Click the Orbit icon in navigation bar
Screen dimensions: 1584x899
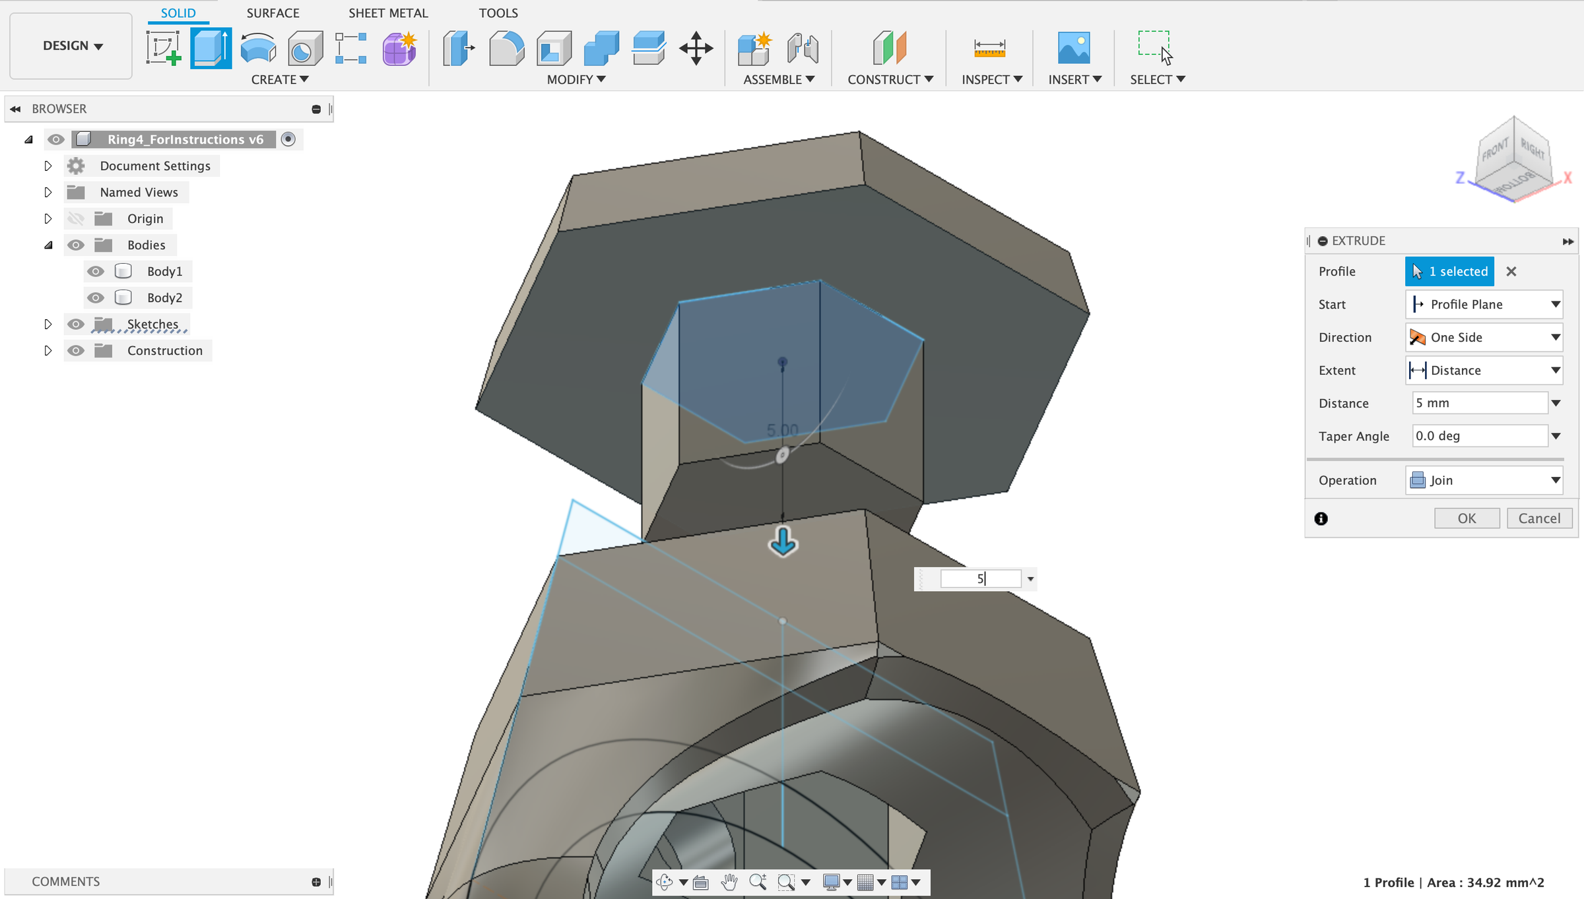(x=663, y=882)
